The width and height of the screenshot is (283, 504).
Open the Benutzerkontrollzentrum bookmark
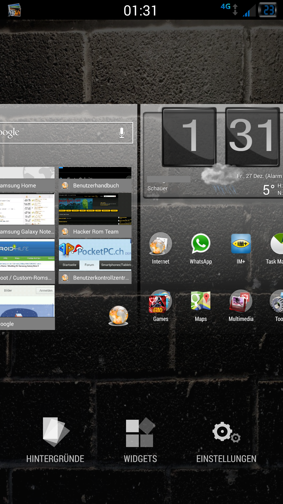tap(95, 278)
